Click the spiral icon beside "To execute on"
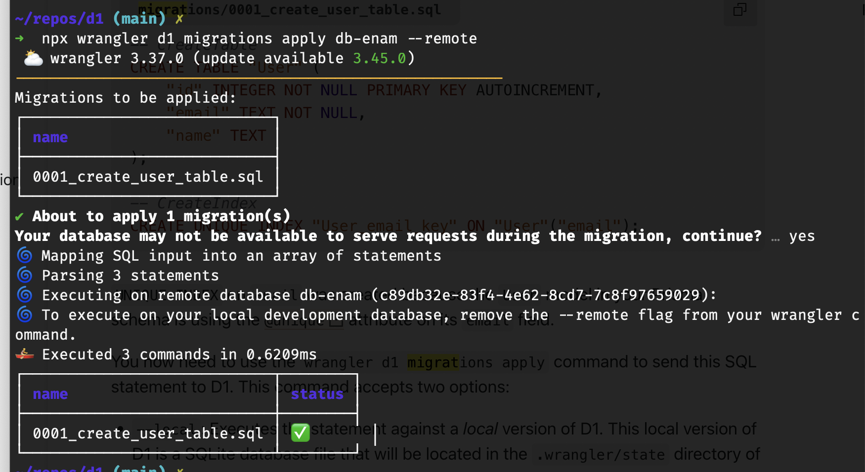 coord(25,315)
